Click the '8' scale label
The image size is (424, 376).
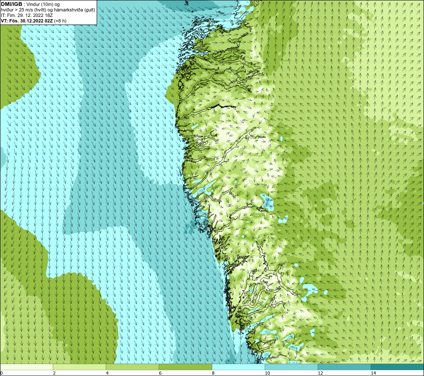click(x=213, y=373)
